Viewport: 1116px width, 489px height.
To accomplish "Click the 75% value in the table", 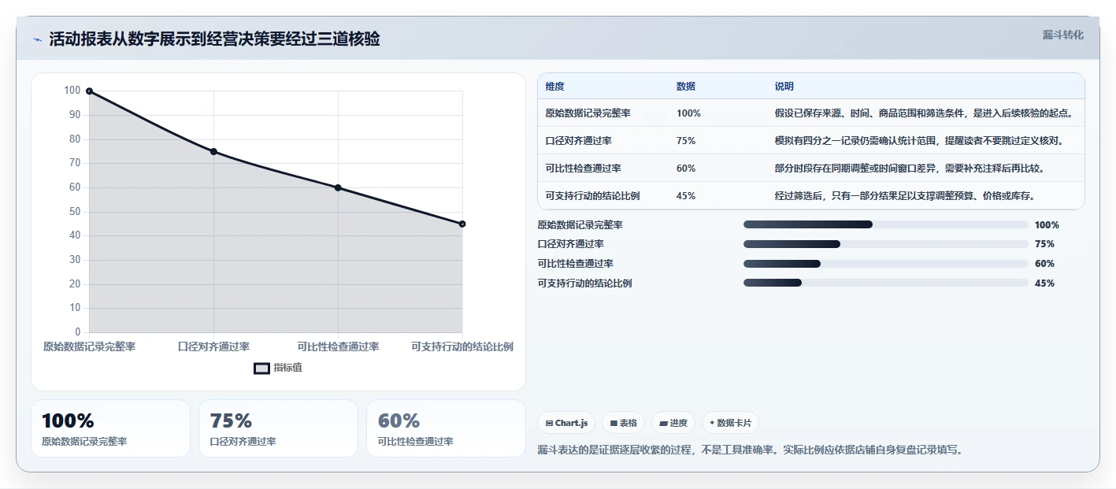I will 686,141.
